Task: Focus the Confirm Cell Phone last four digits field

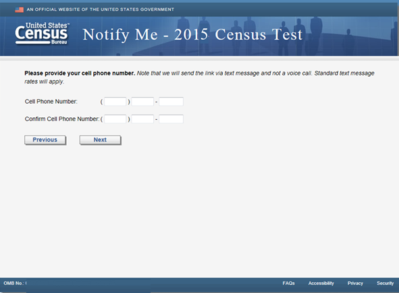Action: click(x=171, y=119)
